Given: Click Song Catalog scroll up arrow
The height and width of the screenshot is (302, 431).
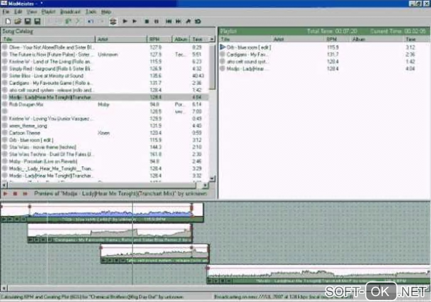Looking at the screenshot, I should coord(212,39).
